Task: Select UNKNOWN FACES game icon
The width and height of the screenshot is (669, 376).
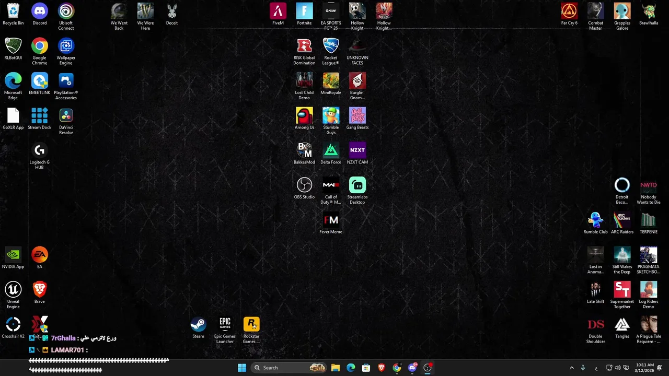Action: tap(357, 52)
